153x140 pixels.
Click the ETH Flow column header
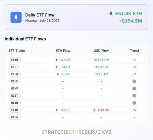[63, 51]
